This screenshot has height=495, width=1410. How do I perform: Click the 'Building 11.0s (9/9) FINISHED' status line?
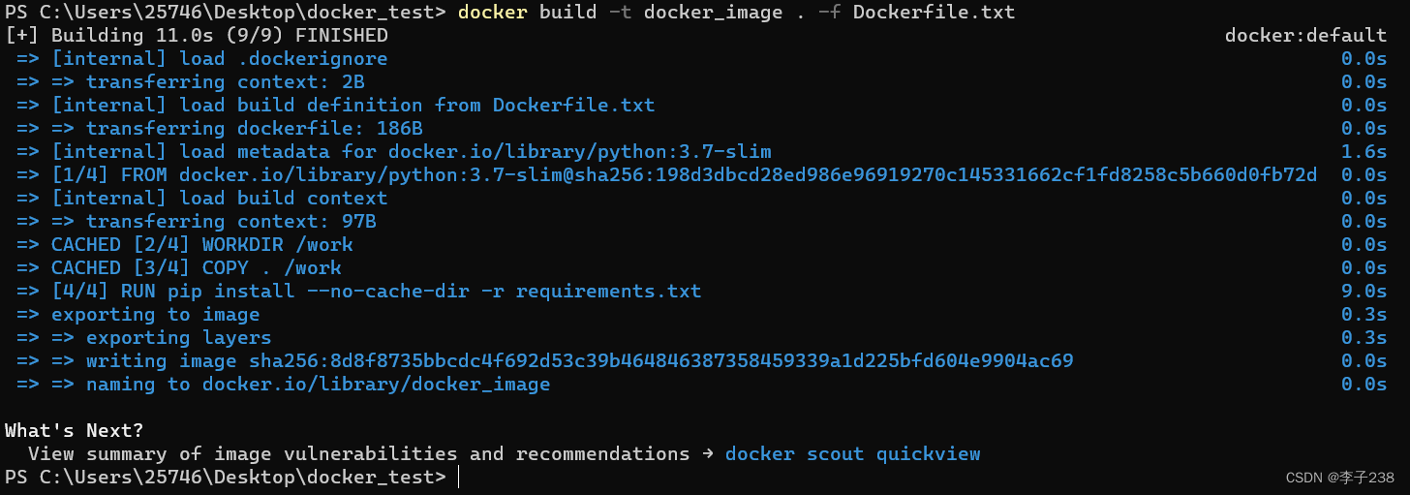point(197,35)
